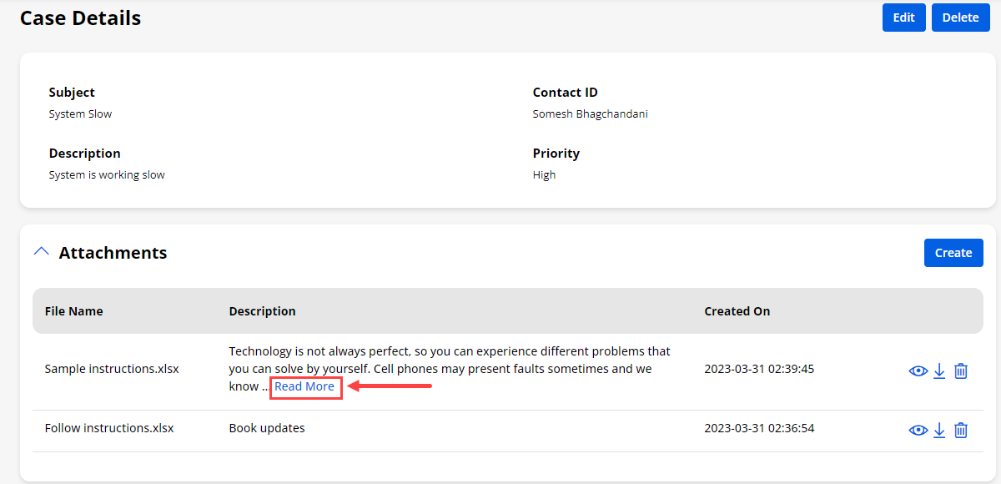Viewport: 1001px width, 484px height.
Task: Click the contact name Somesh Bhagchandani
Action: [590, 114]
